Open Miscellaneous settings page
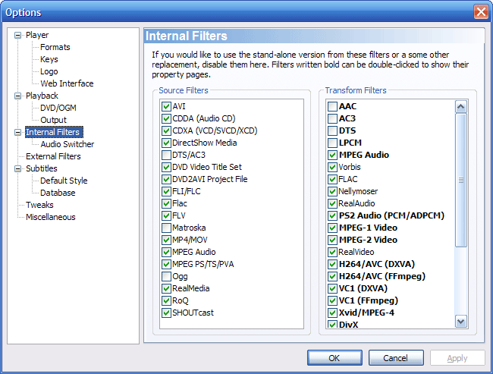493x374 pixels. pos(50,217)
